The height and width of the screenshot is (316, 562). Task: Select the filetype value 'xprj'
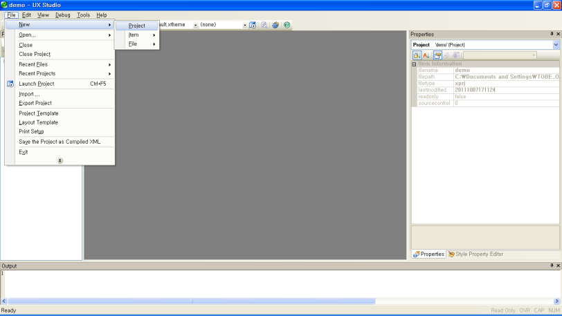click(507, 84)
